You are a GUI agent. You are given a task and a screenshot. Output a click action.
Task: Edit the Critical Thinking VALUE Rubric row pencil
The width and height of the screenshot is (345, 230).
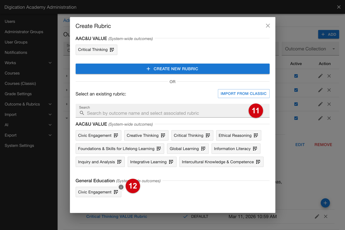click(x=317, y=216)
